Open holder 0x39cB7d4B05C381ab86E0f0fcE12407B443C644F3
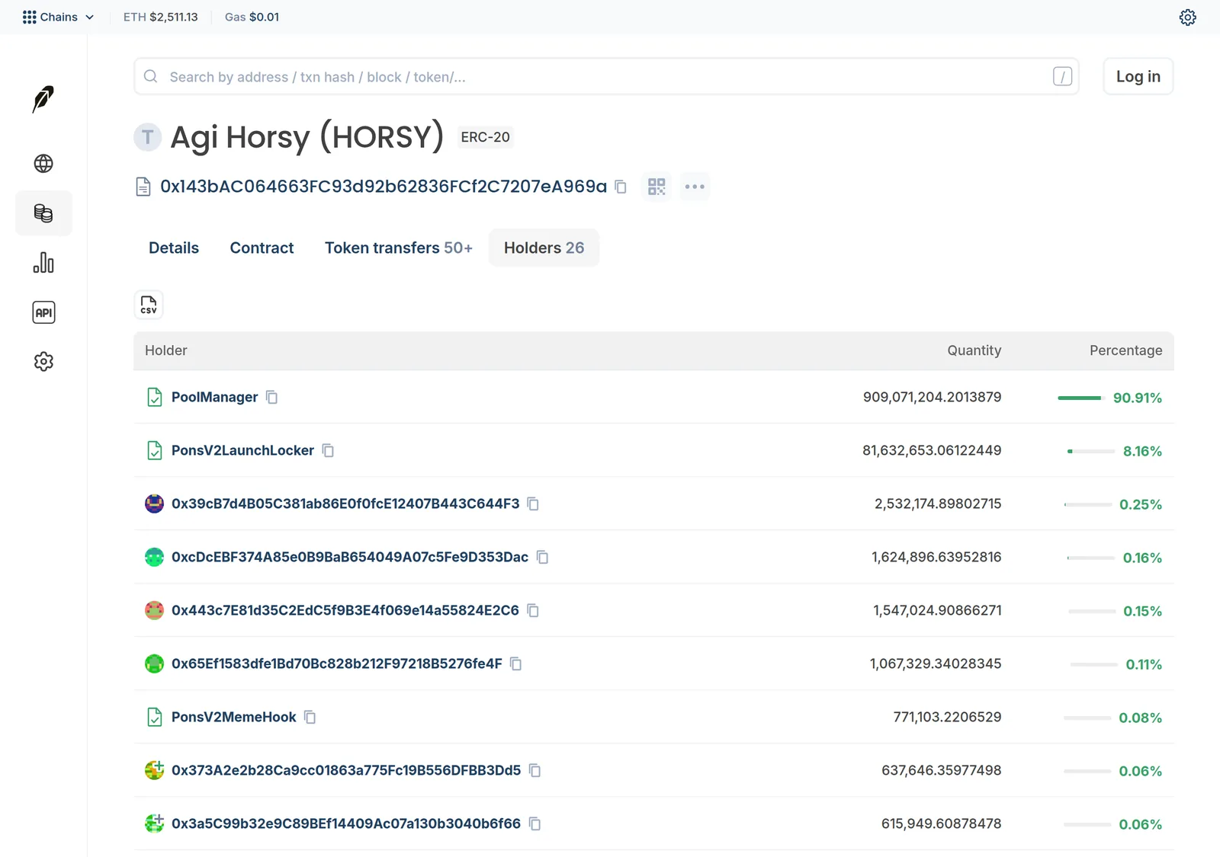Image resolution: width=1220 pixels, height=857 pixels. coord(345,504)
